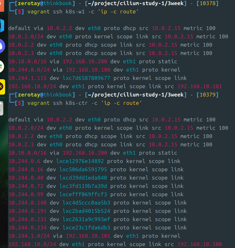The height and width of the screenshot is (248, 235).
Task: Select interface name lxce12976e14892
Action: pyautogui.click(x=80, y=161)
